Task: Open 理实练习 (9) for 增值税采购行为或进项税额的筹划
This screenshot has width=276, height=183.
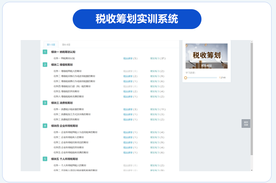Action: [157, 76]
